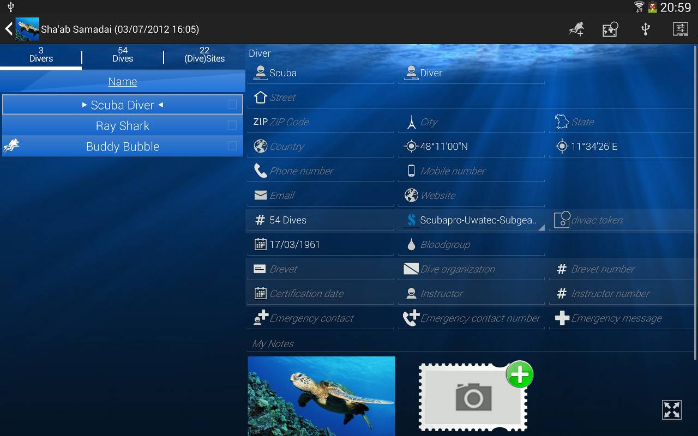Open the Bloodgroup selection field
The image size is (698, 436).
pyautogui.click(x=472, y=244)
